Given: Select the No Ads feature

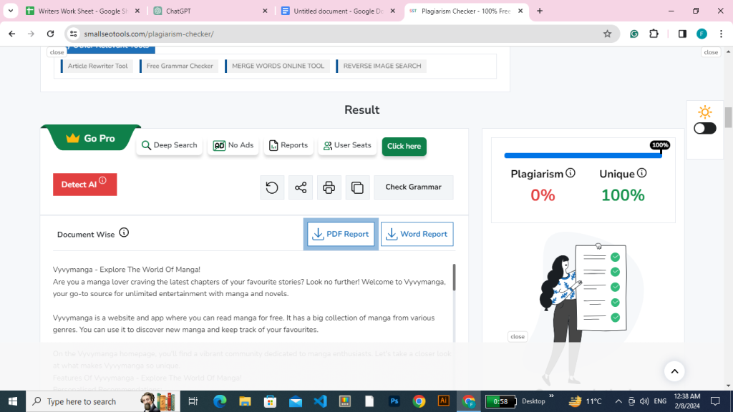Looking at the screenshot, I should click(233, 146).
